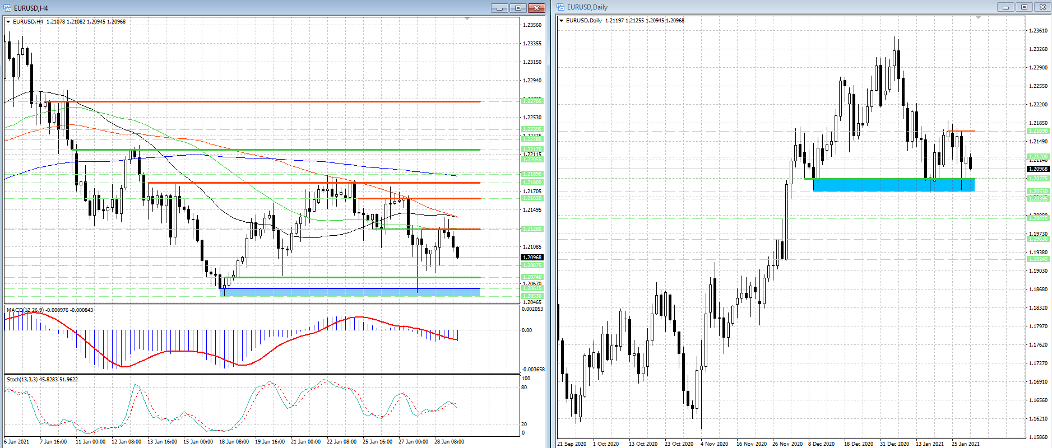Restore down the EURUSD,H4 chart window
1052x448 pixels.
[x=518, y=8]
